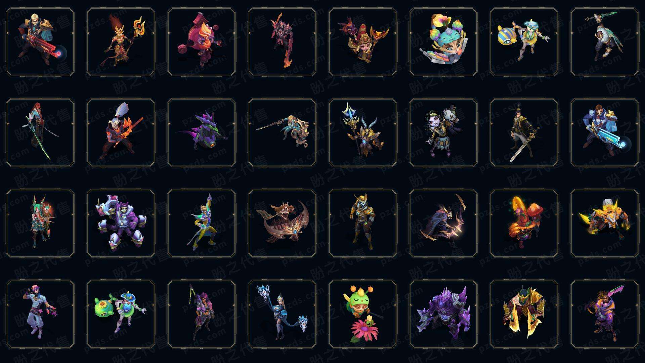
Task: Pick the fighter with orange flaming scythe
Action: pos(121,132)
